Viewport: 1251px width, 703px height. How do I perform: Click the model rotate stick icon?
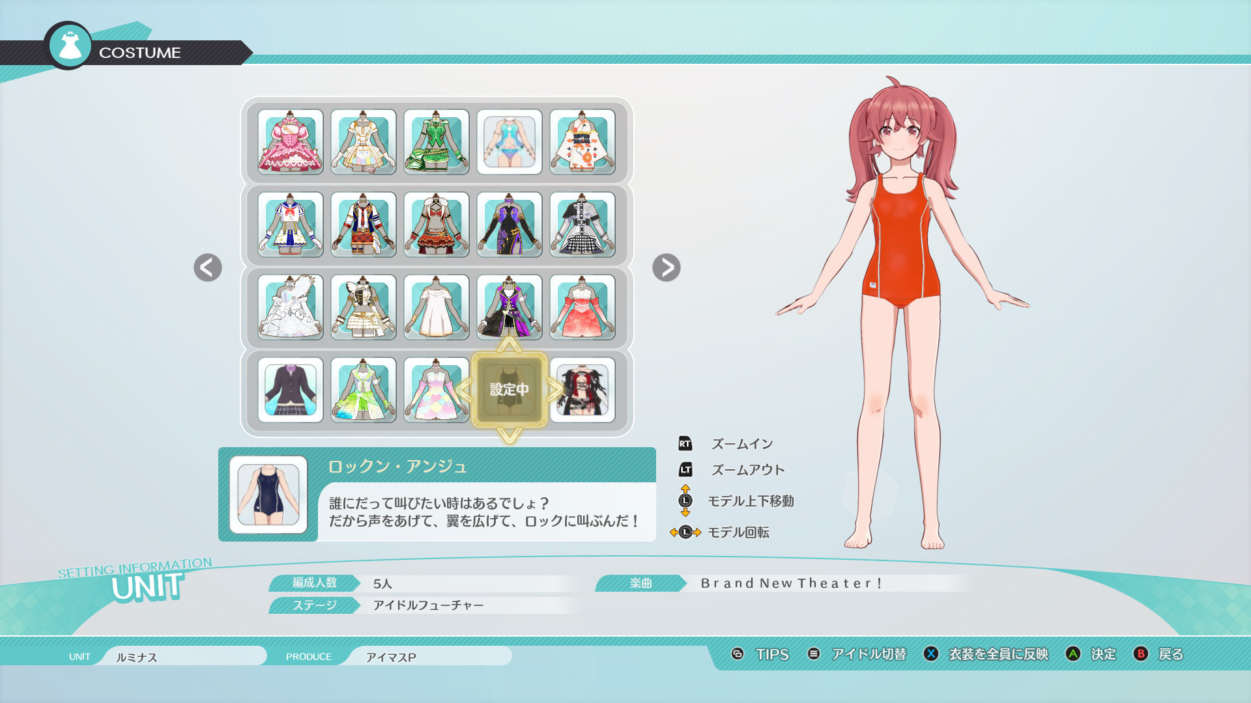point(685,532)
